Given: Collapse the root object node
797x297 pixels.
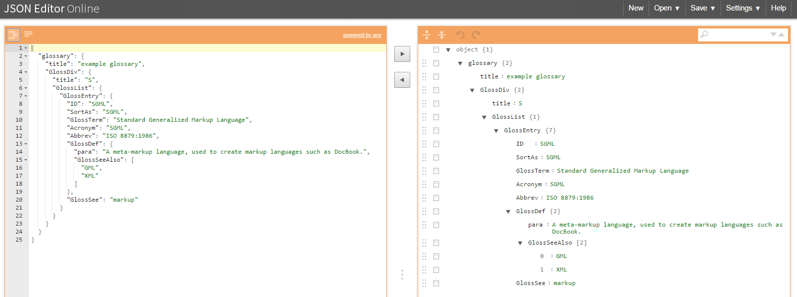Looking at the screenshot, I should point(448,50).
